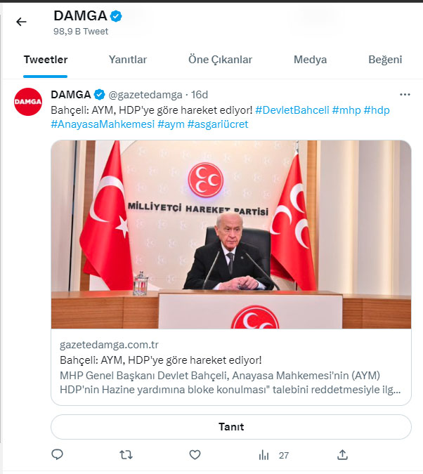
Task: Select the Tweetler tab
Action: tap(46, 60)
